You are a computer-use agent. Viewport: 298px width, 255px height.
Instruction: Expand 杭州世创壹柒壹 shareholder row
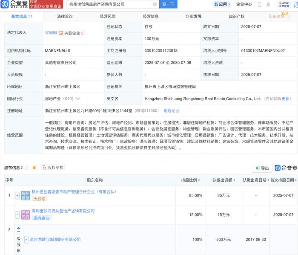[x=17, y=195]
